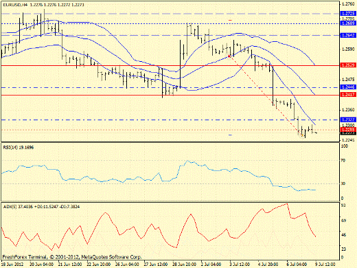Click the 1.2590 price axis value
The width and height of the screenshot is (357, 268).
348,49
